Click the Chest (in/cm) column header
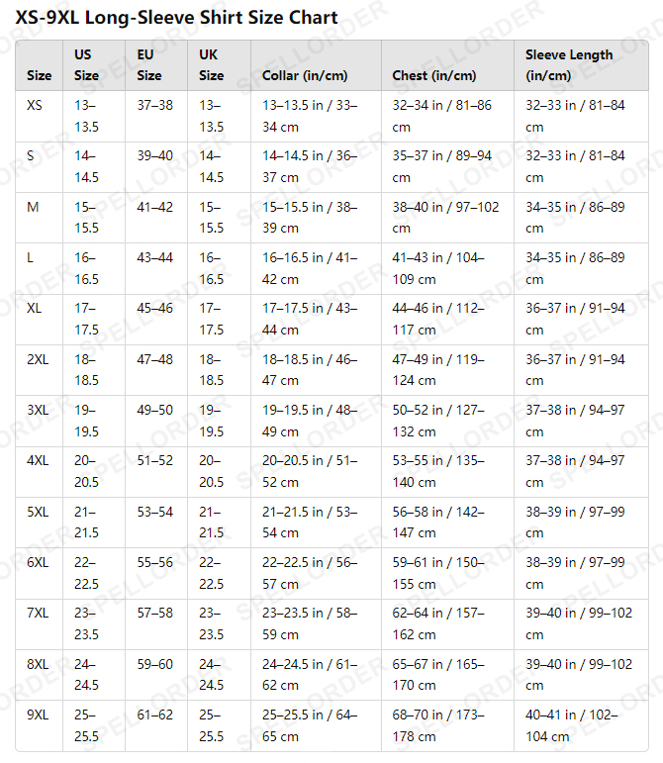 (x=433, y=75)
